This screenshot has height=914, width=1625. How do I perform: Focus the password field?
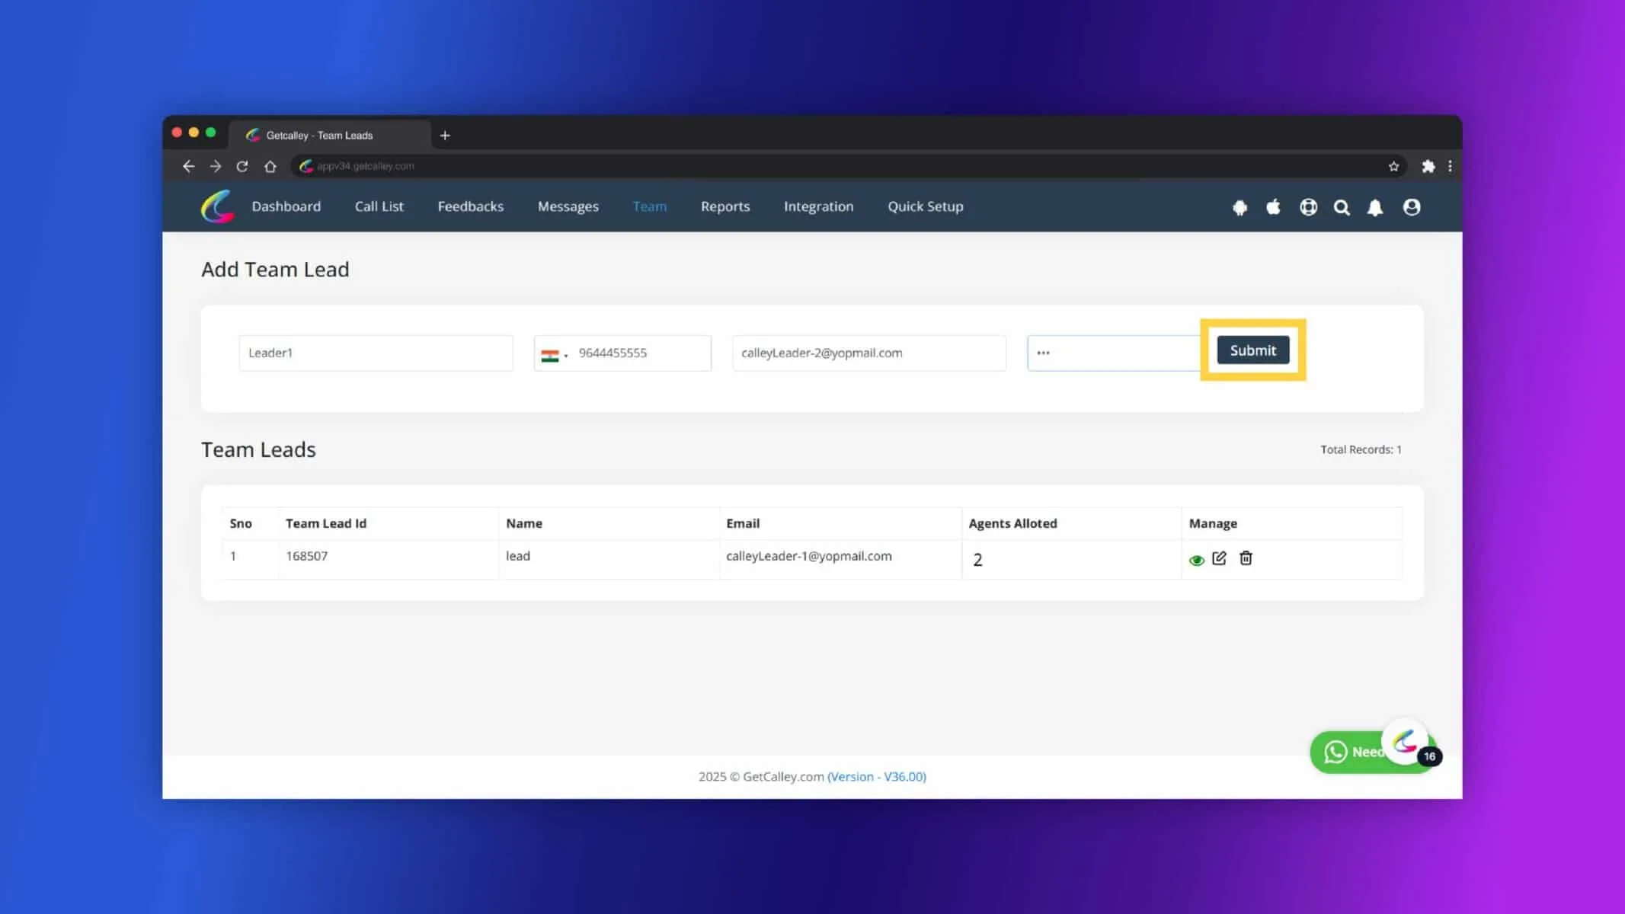tap(1114, 353)
